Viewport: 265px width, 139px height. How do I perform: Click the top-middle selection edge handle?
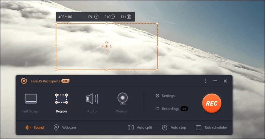(106, 23)
